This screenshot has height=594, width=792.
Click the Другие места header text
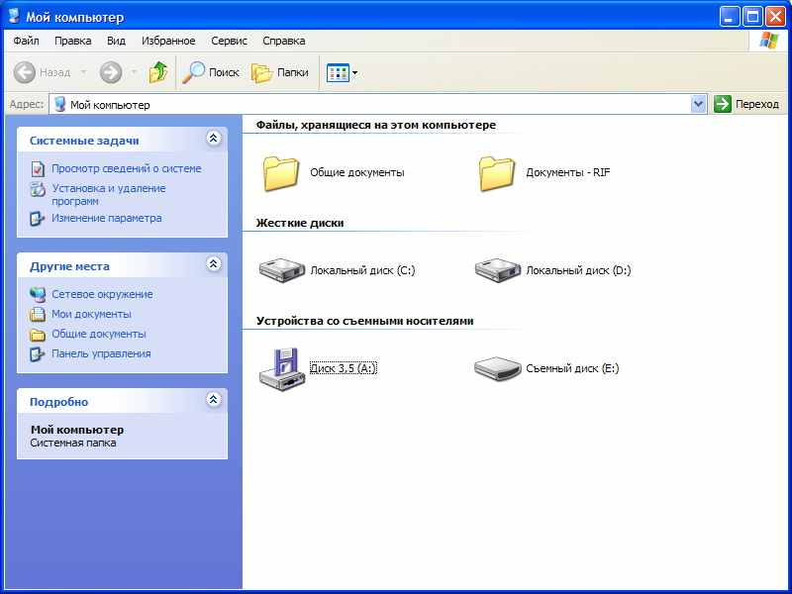click(x=69, y=266)
